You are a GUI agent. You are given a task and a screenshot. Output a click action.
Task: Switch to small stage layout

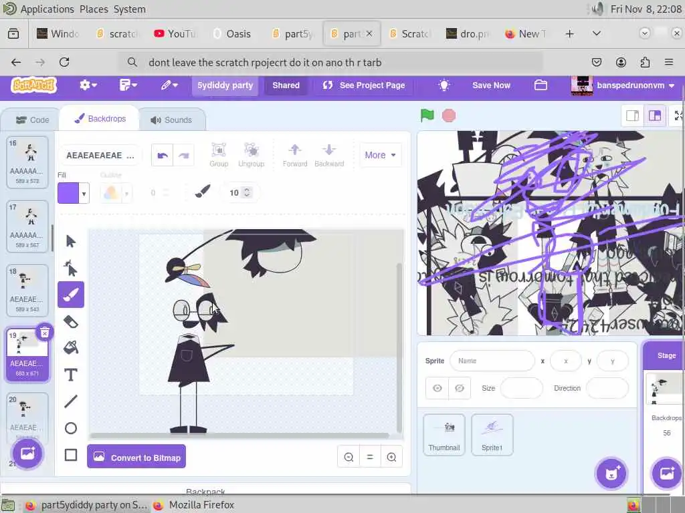[x=633, y=116]
